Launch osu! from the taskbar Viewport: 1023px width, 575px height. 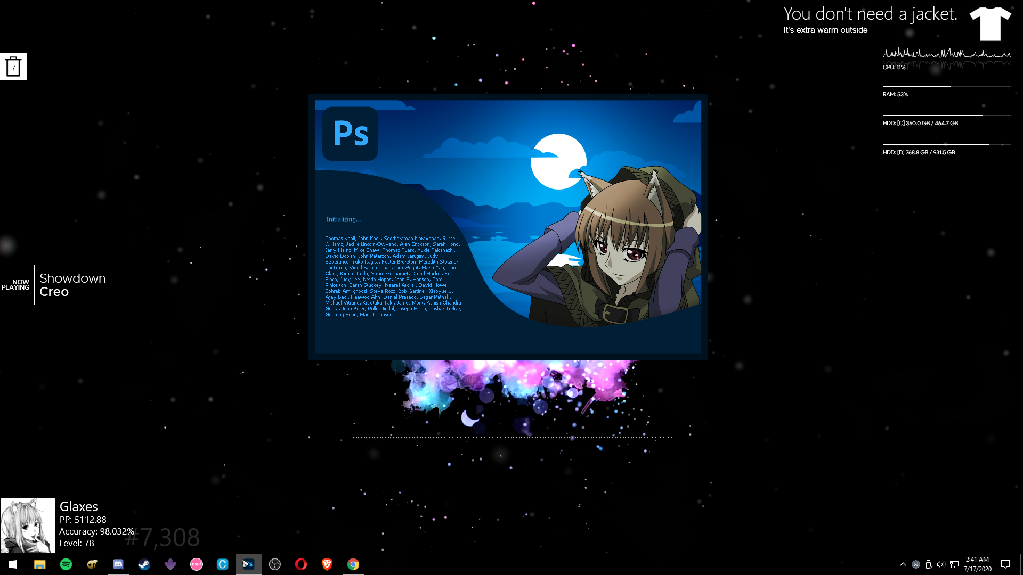[197, 564]
